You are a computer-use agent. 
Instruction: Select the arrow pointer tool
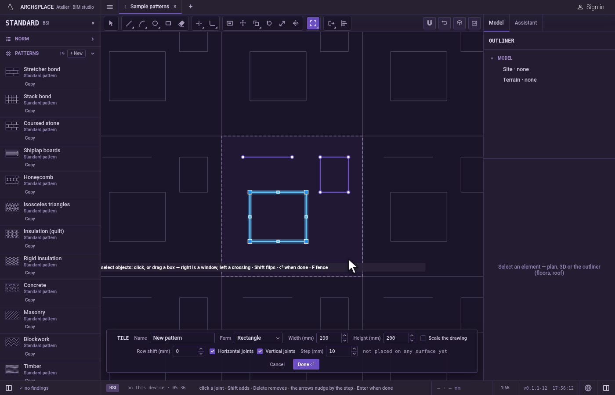coord(111,23)
